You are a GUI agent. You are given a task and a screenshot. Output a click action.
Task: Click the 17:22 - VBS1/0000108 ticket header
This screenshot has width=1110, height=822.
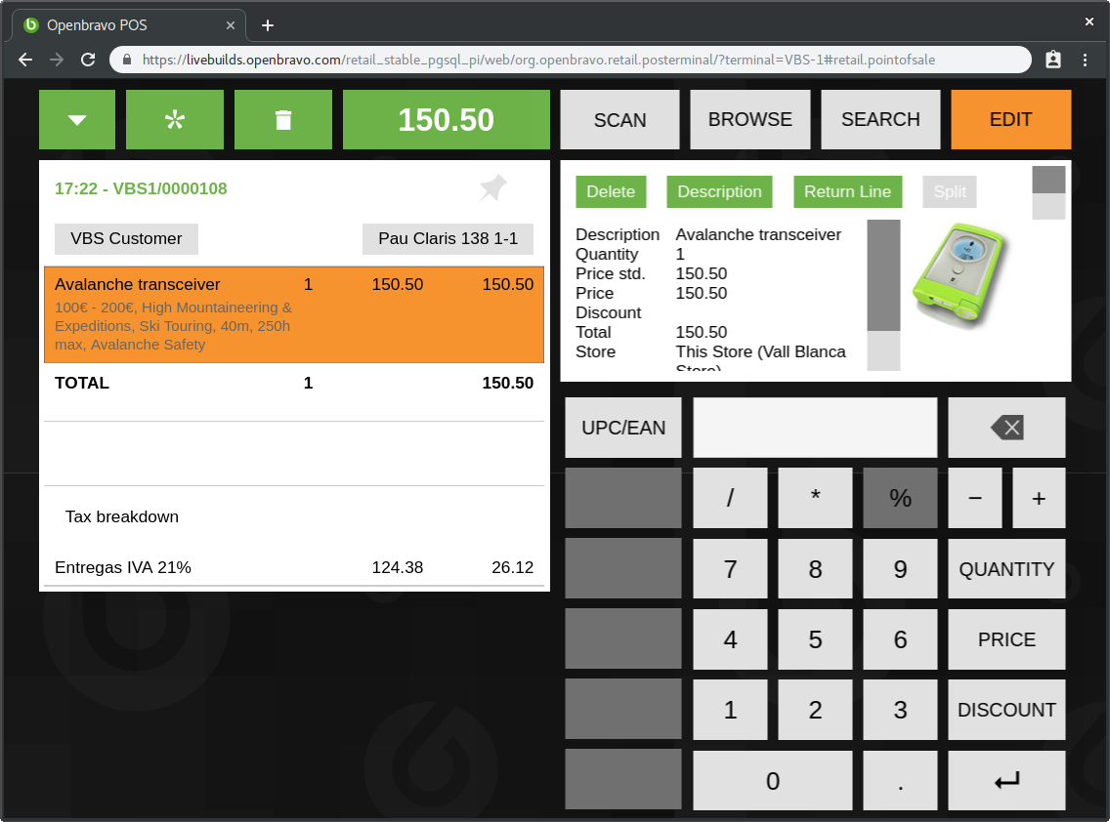click(141, 188)
